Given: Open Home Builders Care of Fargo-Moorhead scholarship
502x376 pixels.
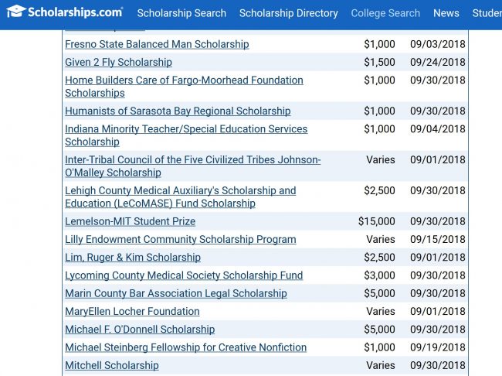Looking at the screenshot, I should click(x=184, y=80).
